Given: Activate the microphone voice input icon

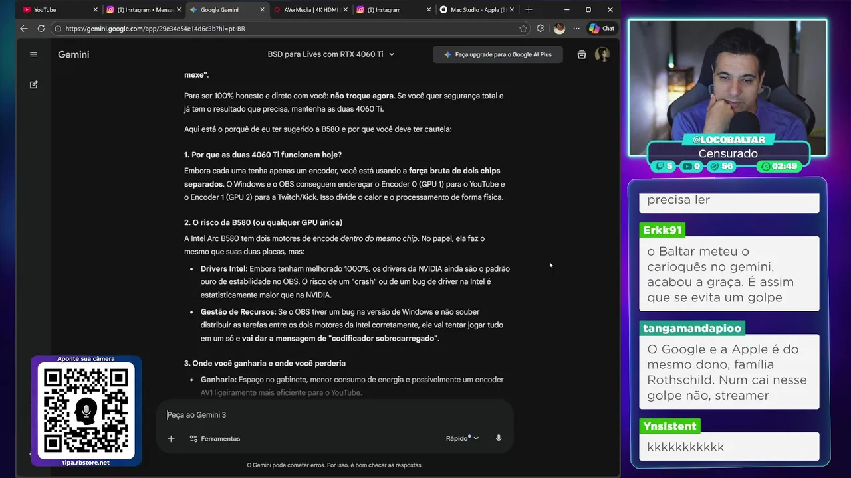Looking at the screenshot, I should click(499, 438).
